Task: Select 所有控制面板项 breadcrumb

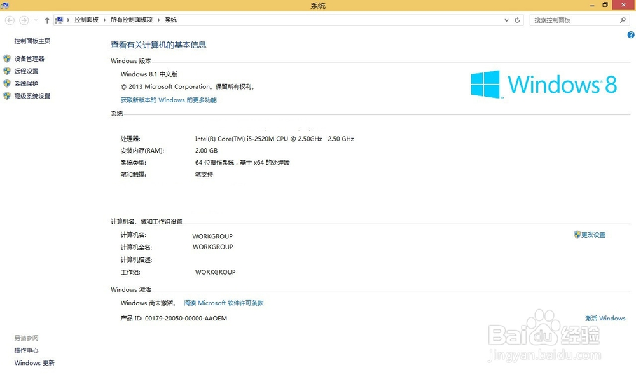Action: tap(132, 20)
